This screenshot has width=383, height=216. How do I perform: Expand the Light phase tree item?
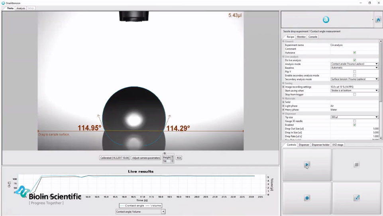[x=283, y=106]
